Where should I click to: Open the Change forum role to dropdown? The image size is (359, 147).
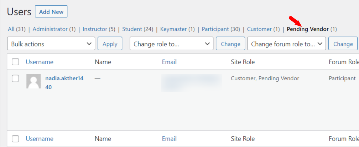click(x=286, y=44)
